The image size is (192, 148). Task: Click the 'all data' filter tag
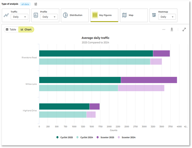tap(25, 4)
